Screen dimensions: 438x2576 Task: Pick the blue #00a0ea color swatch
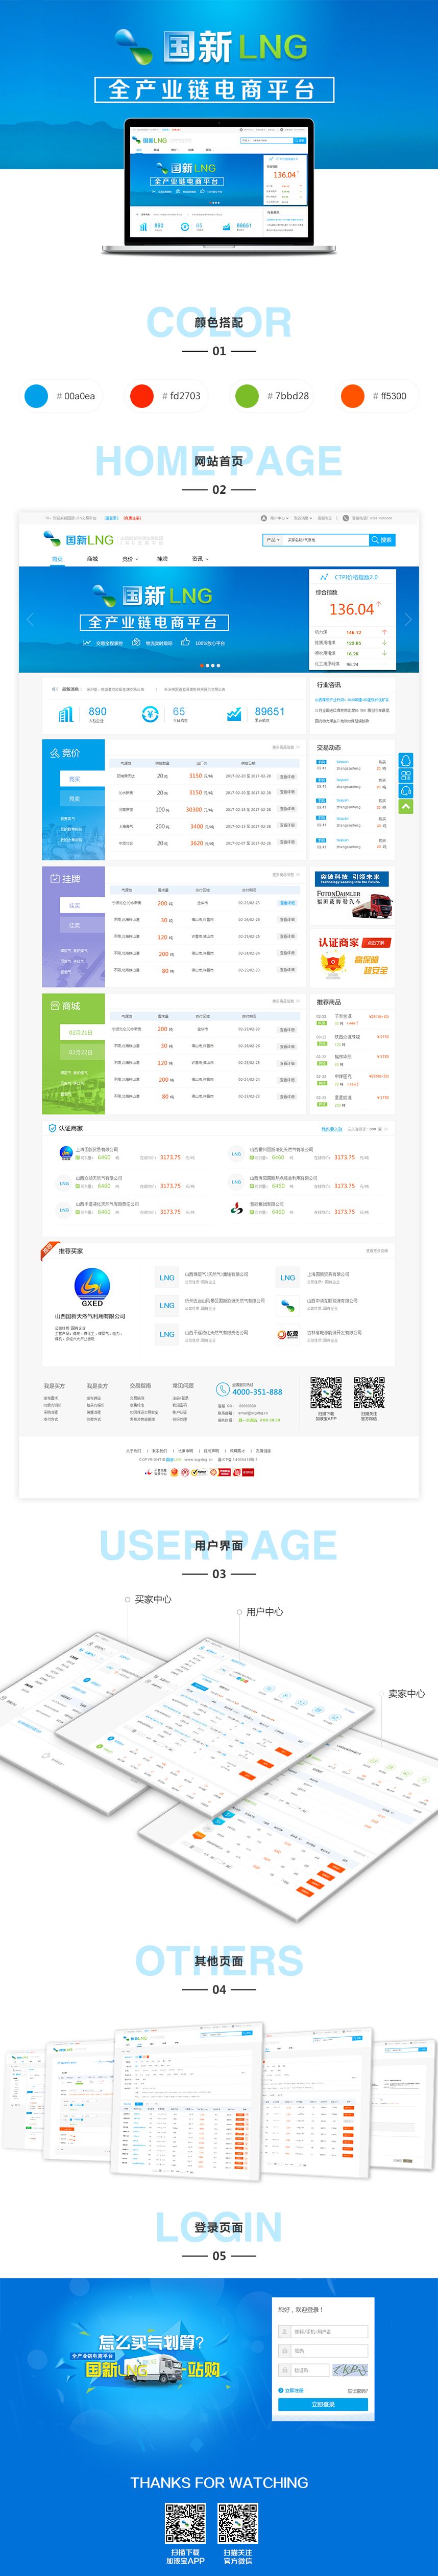tap(36, 395)
